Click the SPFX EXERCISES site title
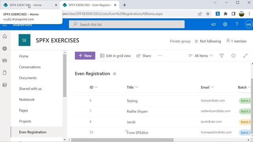This screenshot has width=253, height=142. point(58,40)
